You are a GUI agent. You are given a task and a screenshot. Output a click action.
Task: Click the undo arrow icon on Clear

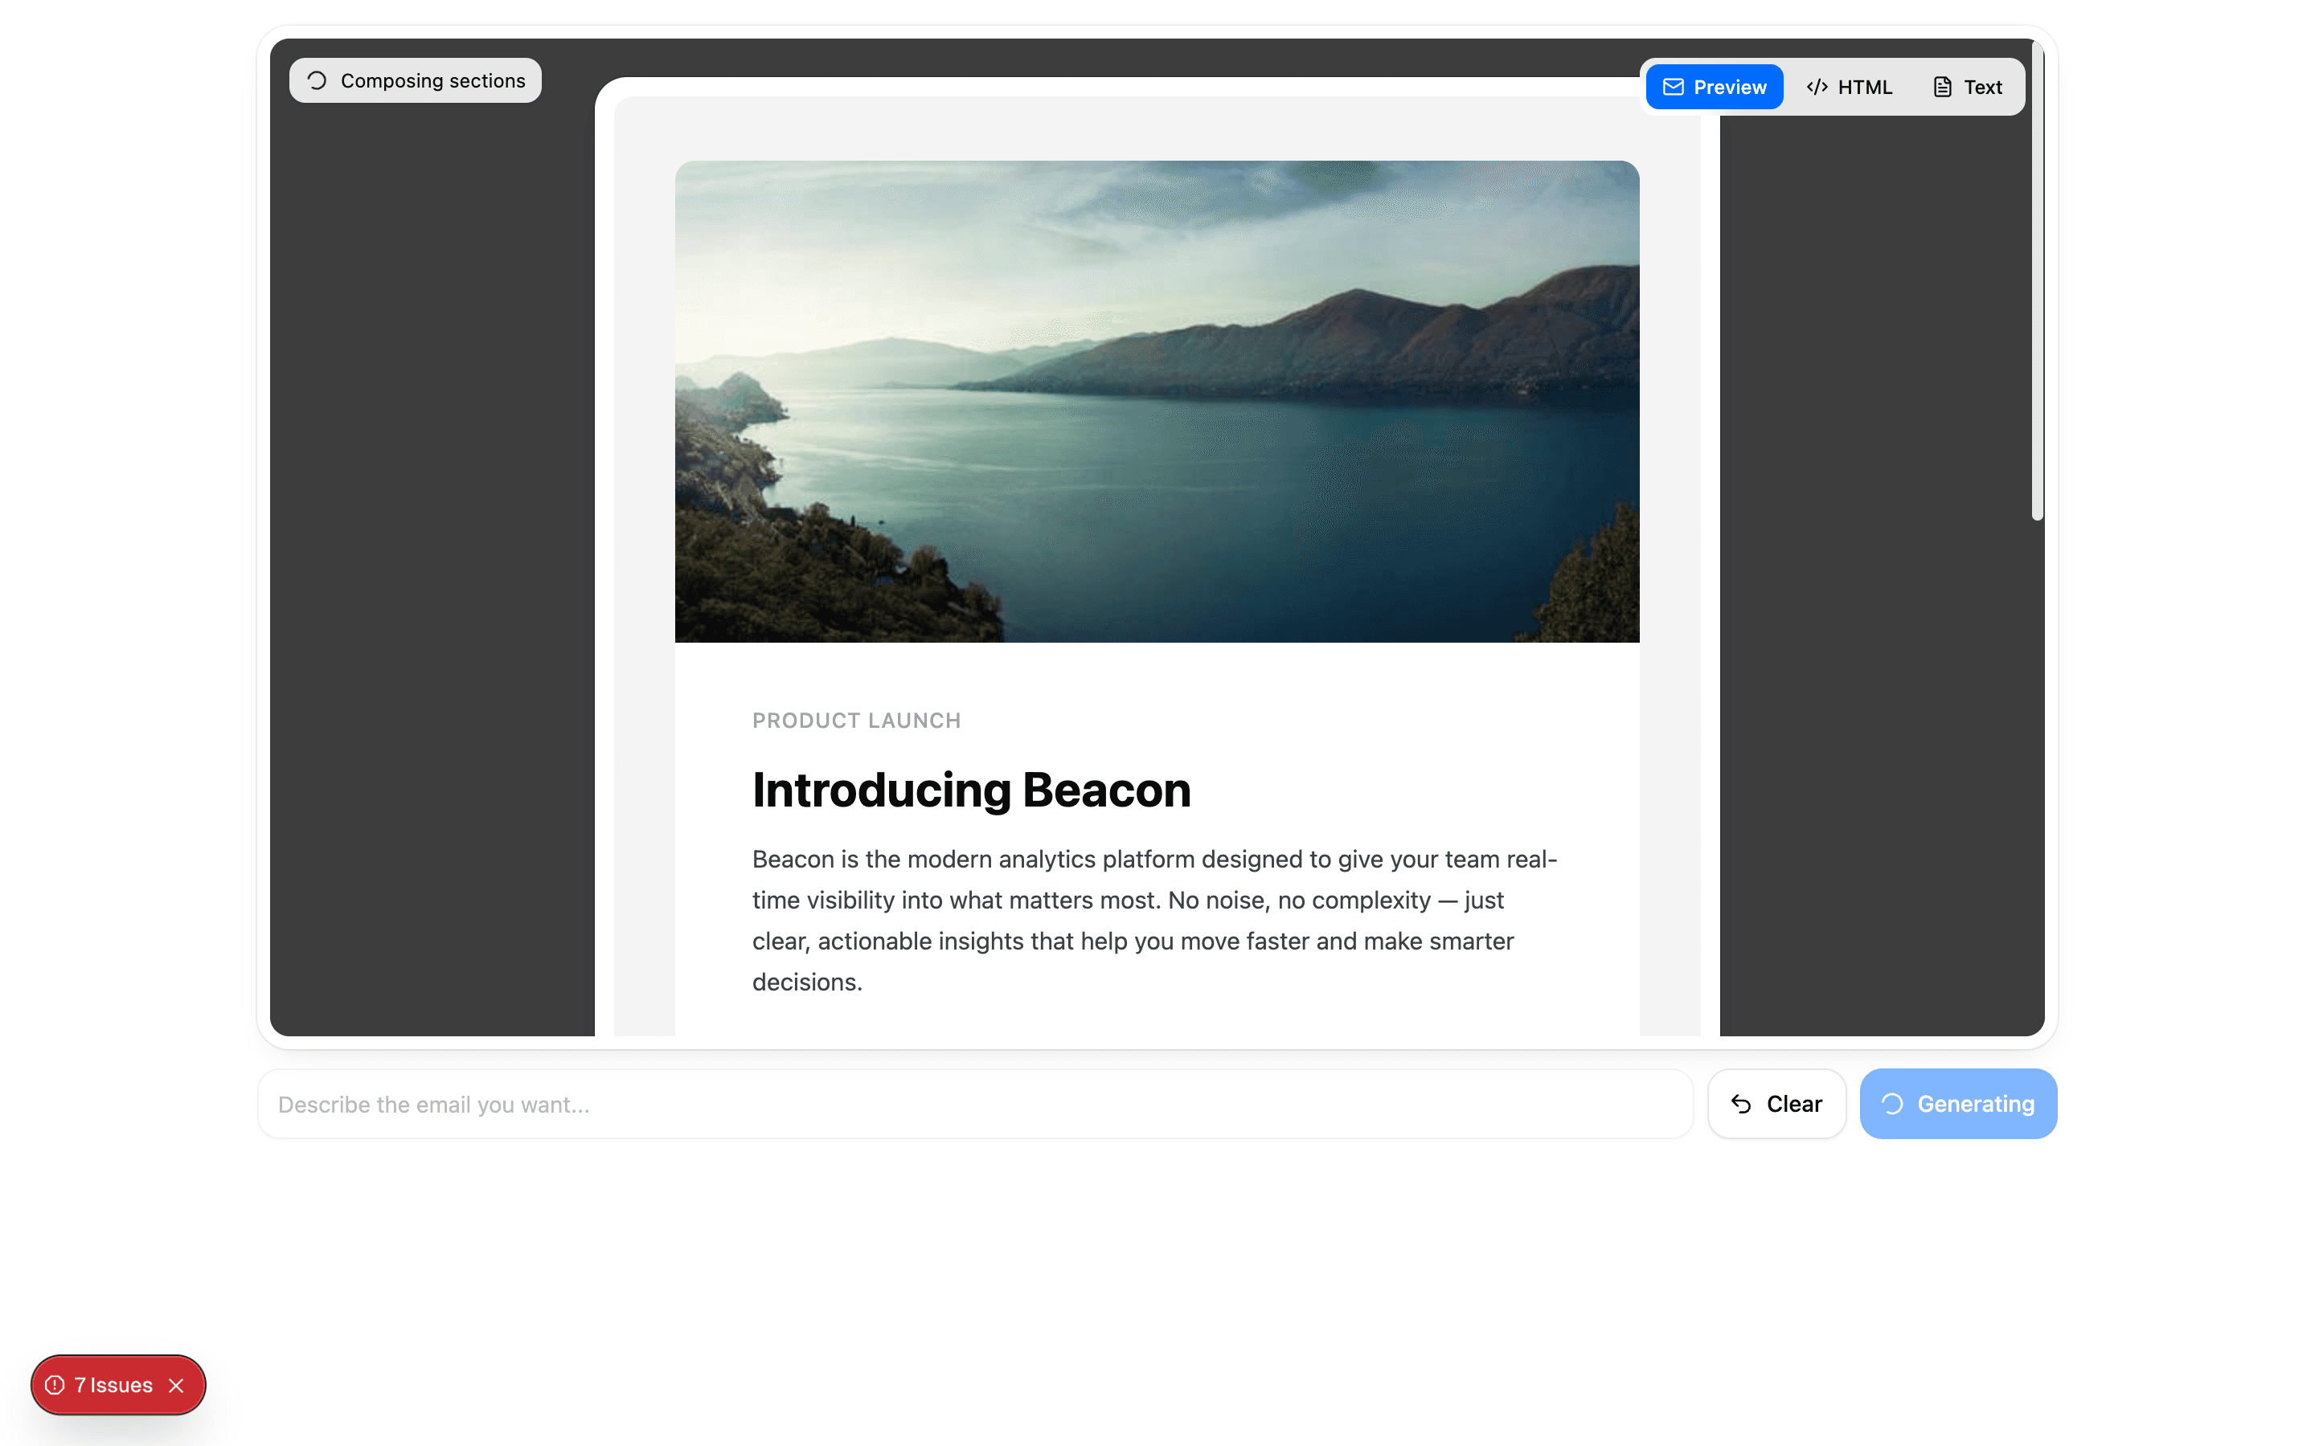pyautogui.click(x=1742, y=1104)
